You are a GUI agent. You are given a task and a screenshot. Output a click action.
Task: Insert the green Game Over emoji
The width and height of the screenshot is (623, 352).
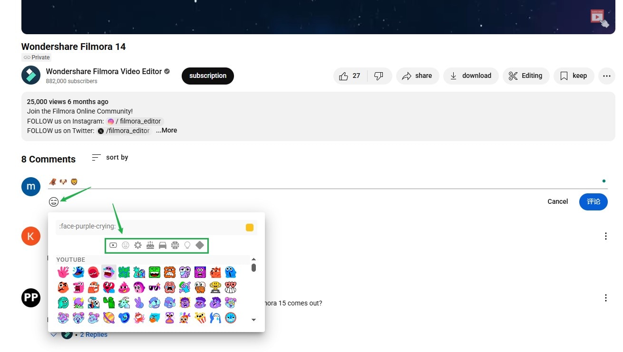[124, 272]
